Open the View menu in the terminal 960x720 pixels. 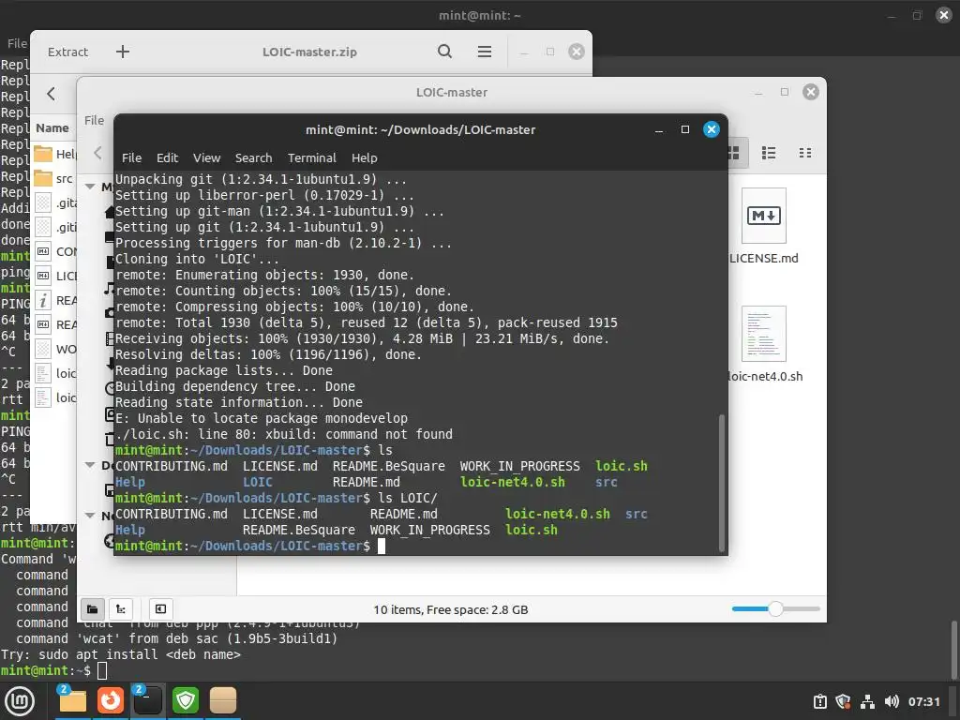click(207, 157)
